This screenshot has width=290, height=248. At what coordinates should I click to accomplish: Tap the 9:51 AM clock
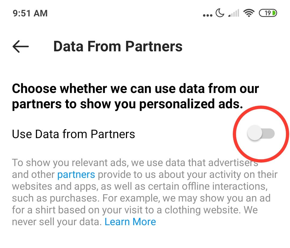[30, 13]
